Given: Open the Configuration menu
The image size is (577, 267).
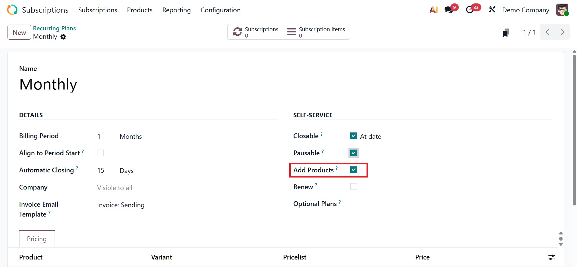Looking at the screenshot, I should pyautogui.click(x=220, y=10).
